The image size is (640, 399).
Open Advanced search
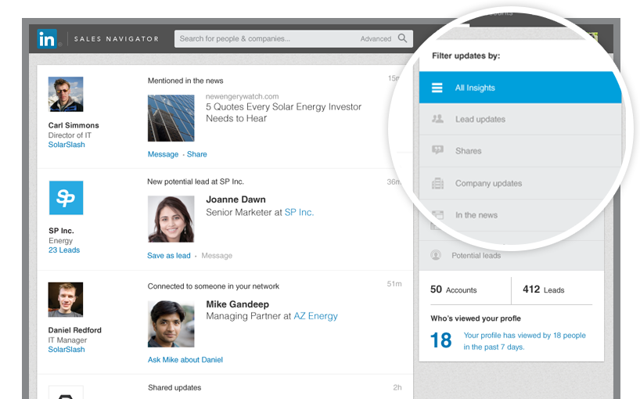376,39
